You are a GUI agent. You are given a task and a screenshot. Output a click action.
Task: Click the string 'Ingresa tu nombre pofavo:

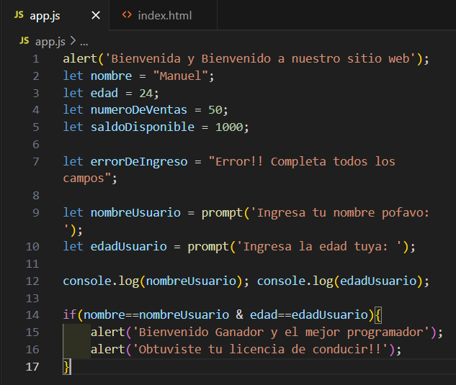point(340,213)
